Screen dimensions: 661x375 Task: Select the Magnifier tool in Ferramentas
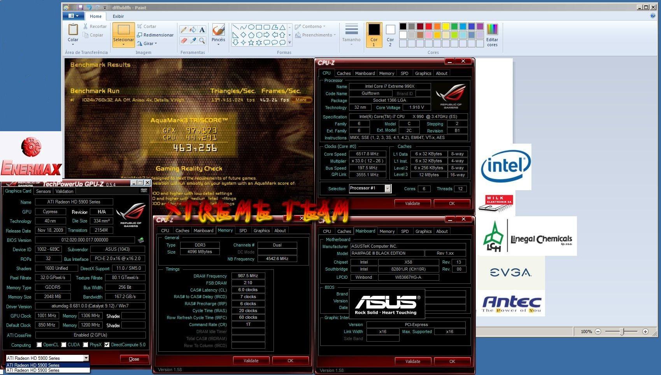(202, 40)
